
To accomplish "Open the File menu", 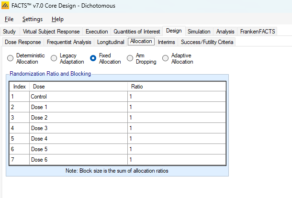I will [9, 19].
